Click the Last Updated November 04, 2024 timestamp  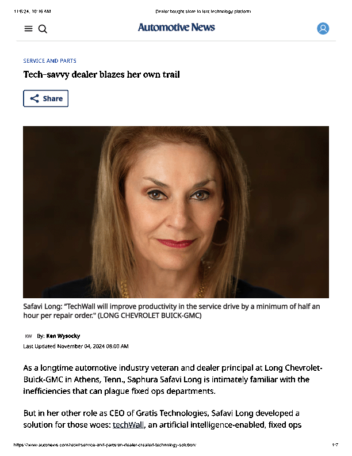point(76,347)
